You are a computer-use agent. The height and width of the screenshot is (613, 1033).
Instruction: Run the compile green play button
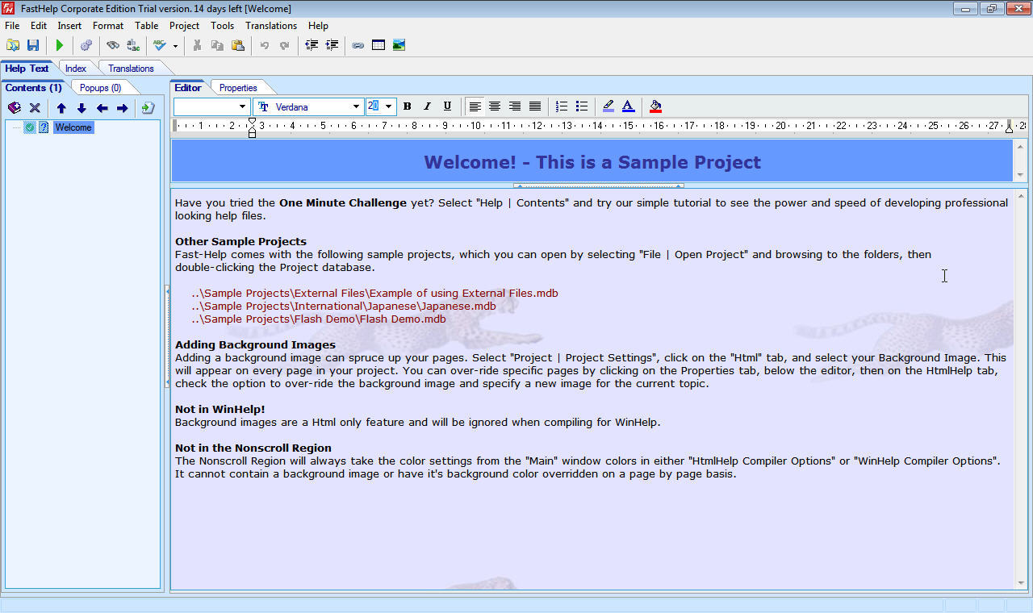coord(59,45)
